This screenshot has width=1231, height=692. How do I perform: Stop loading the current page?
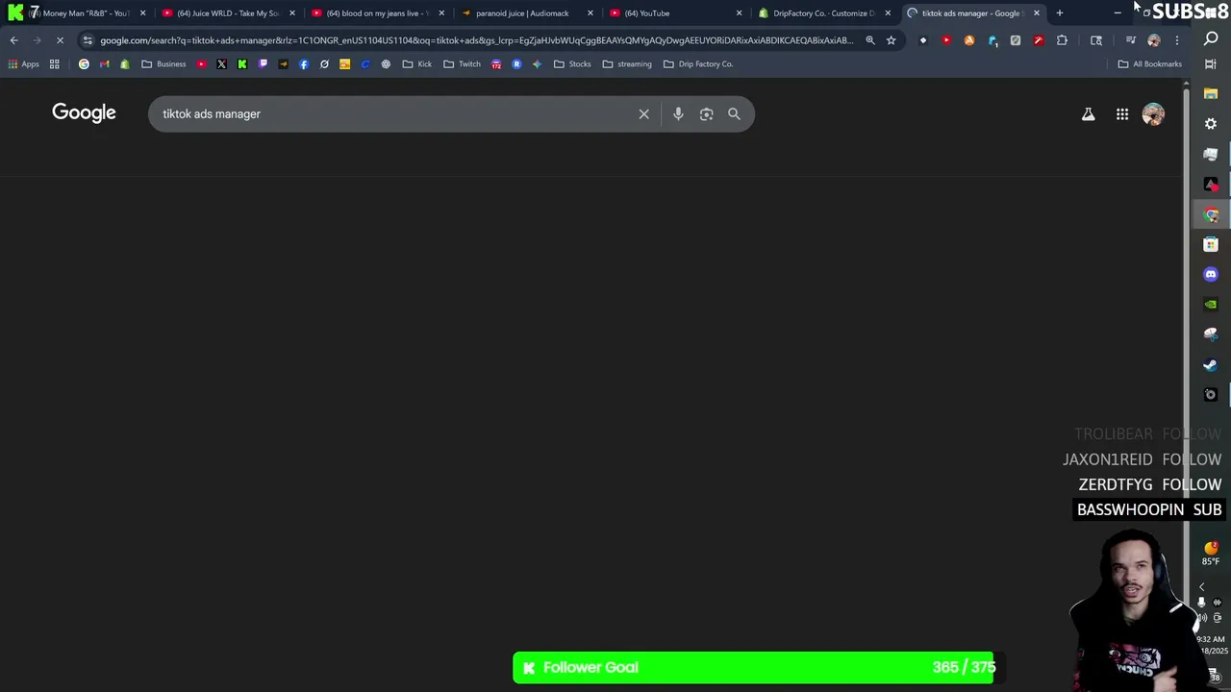click(x=60, y=40)
